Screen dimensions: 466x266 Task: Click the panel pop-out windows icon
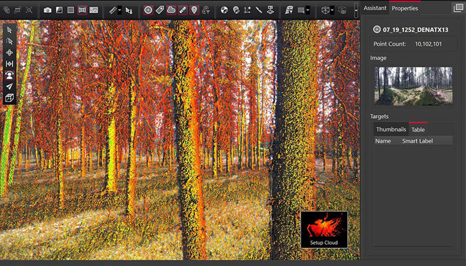pyautogui.click(x=459, y=8)
